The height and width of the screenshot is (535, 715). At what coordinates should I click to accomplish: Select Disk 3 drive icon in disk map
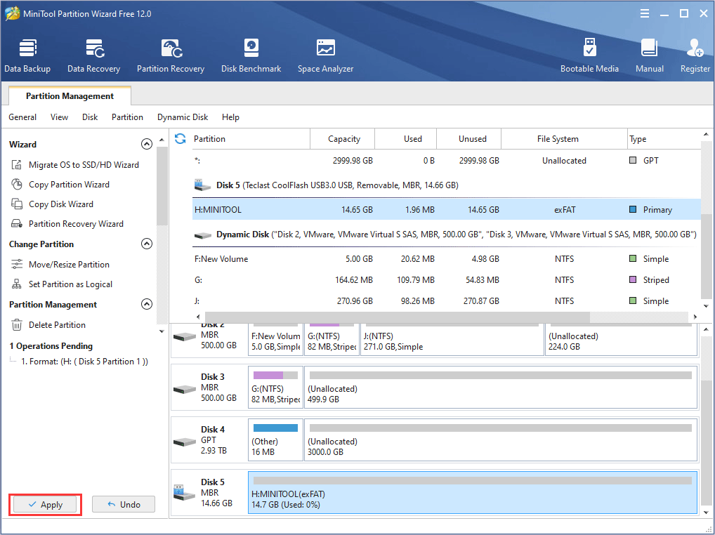(185, 389)
